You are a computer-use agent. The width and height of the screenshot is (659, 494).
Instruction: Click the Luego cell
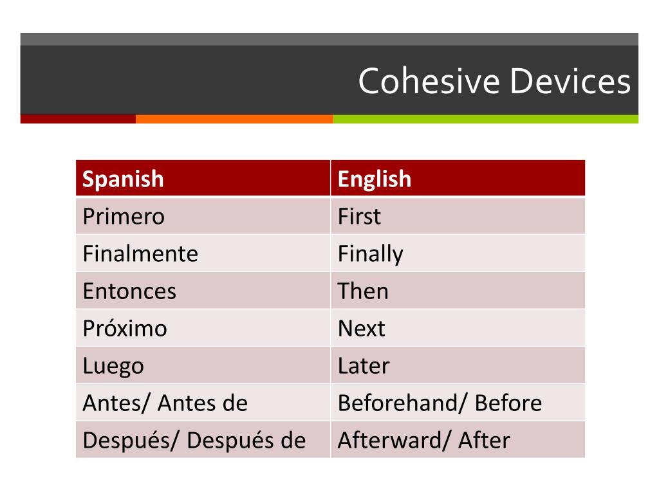pos(203,365)
